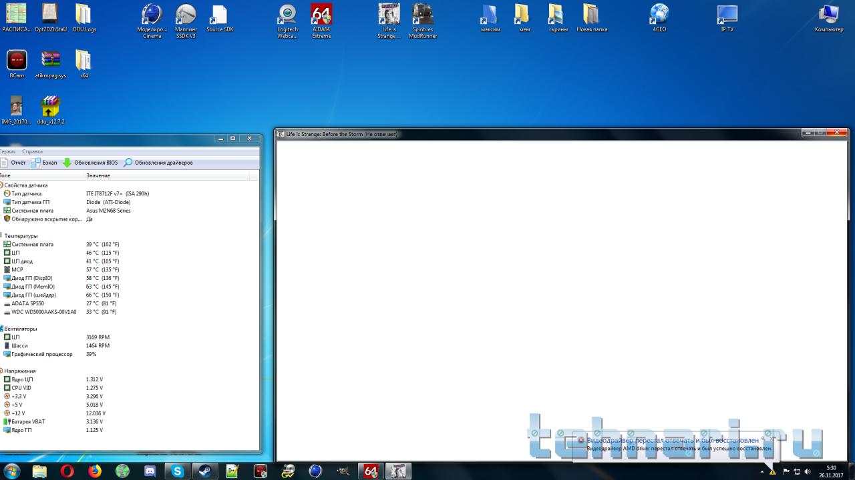
Task: Select the Шасси fan row
Action: [130, 345]
